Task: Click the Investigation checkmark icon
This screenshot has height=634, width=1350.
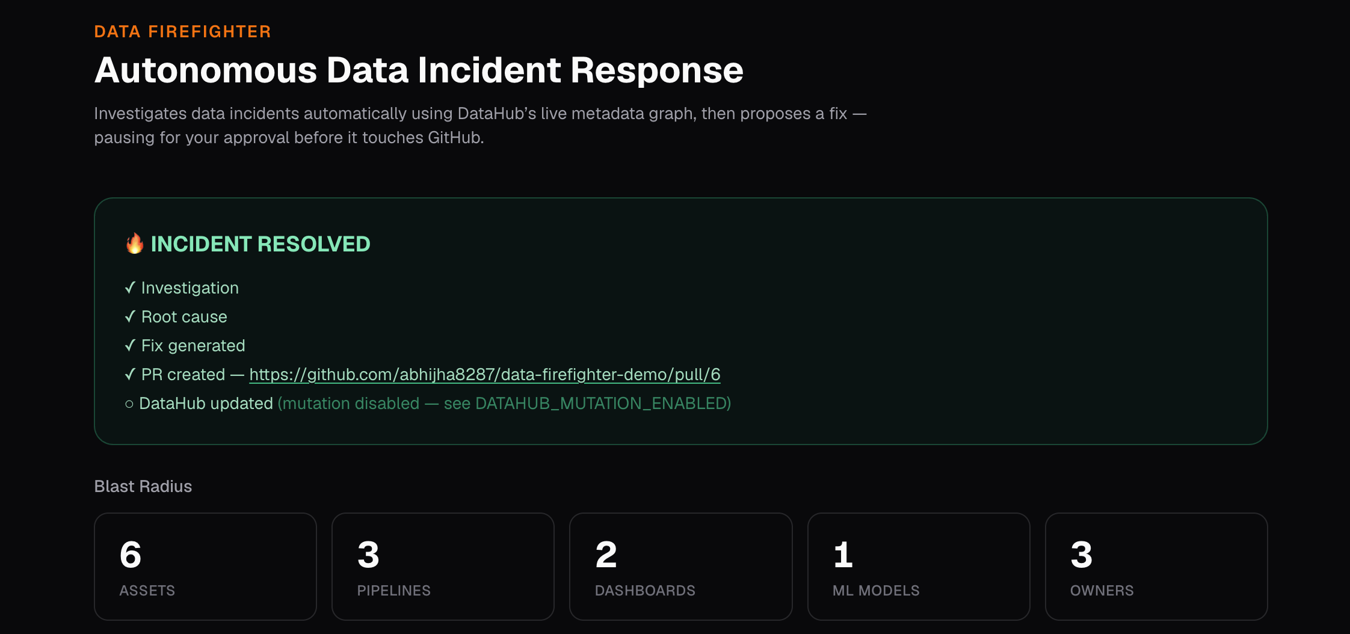Action: (x=130, y=288)
